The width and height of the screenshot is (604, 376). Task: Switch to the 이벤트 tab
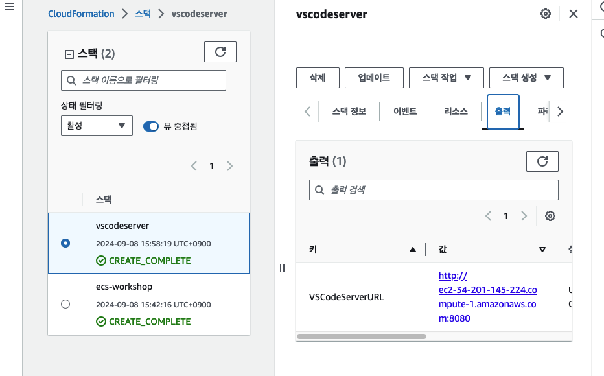click(405, 112)
